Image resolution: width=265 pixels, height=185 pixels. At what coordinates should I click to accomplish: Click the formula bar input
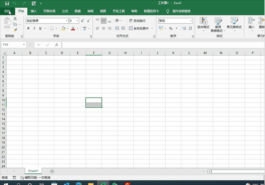coord(163,45)
